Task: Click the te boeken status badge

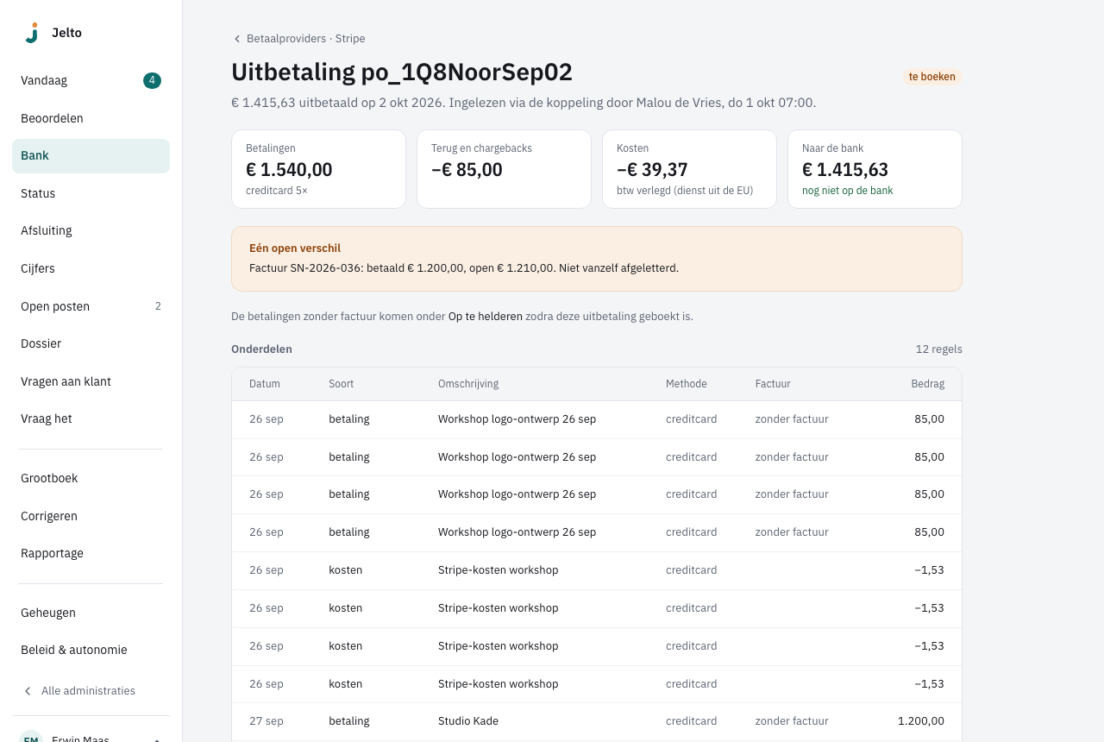Action: (x=931, y=77)
